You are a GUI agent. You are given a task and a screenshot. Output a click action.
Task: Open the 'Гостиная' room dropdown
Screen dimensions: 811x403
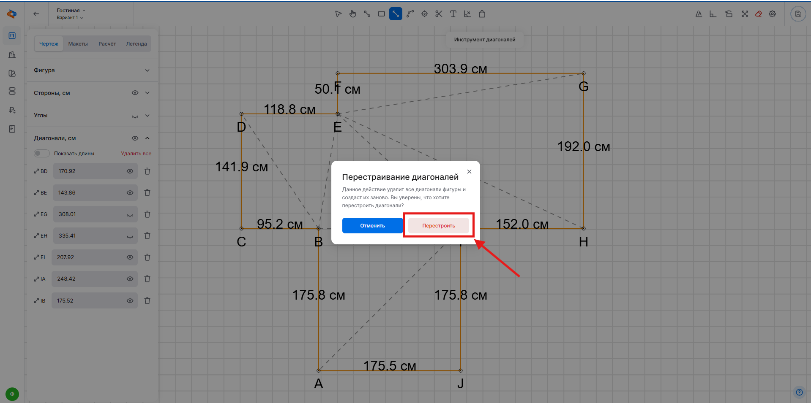(x=71, y=11)
